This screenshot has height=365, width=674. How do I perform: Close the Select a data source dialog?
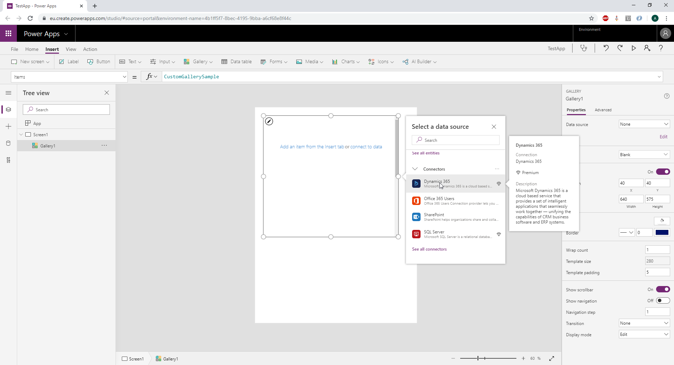tap(494, 127)
